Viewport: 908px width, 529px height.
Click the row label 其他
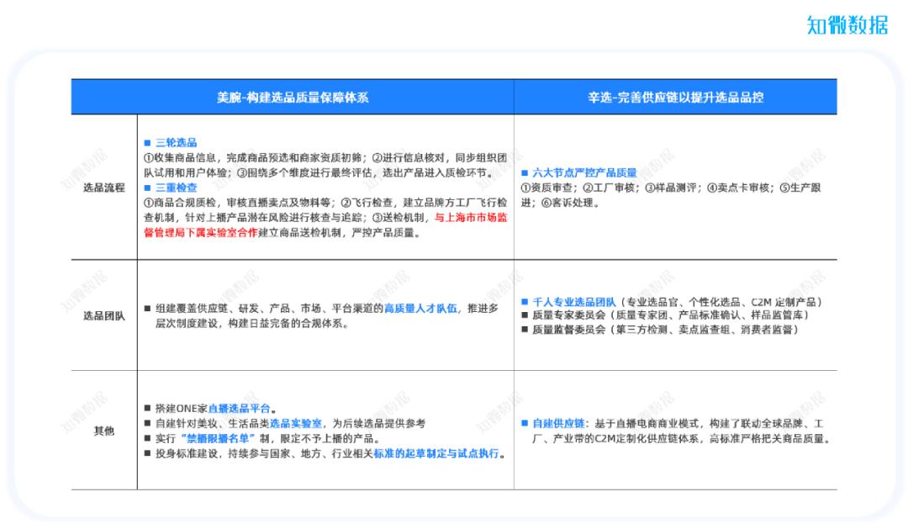point(104,431)
